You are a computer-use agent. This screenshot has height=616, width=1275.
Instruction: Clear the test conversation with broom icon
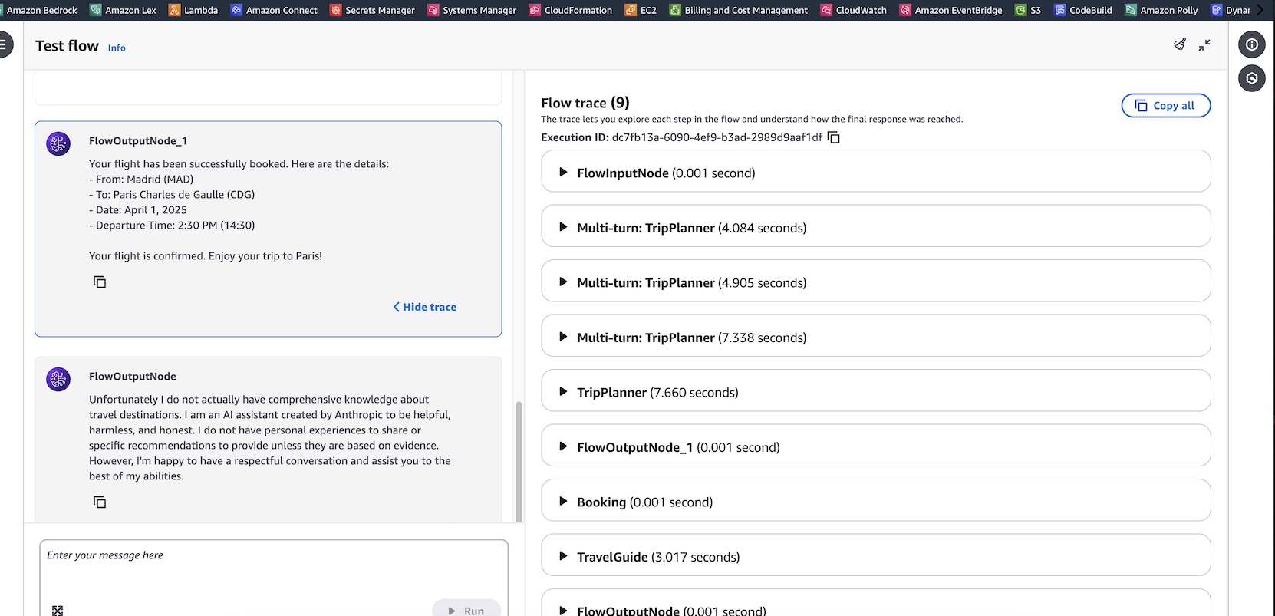click(1180, 44)
